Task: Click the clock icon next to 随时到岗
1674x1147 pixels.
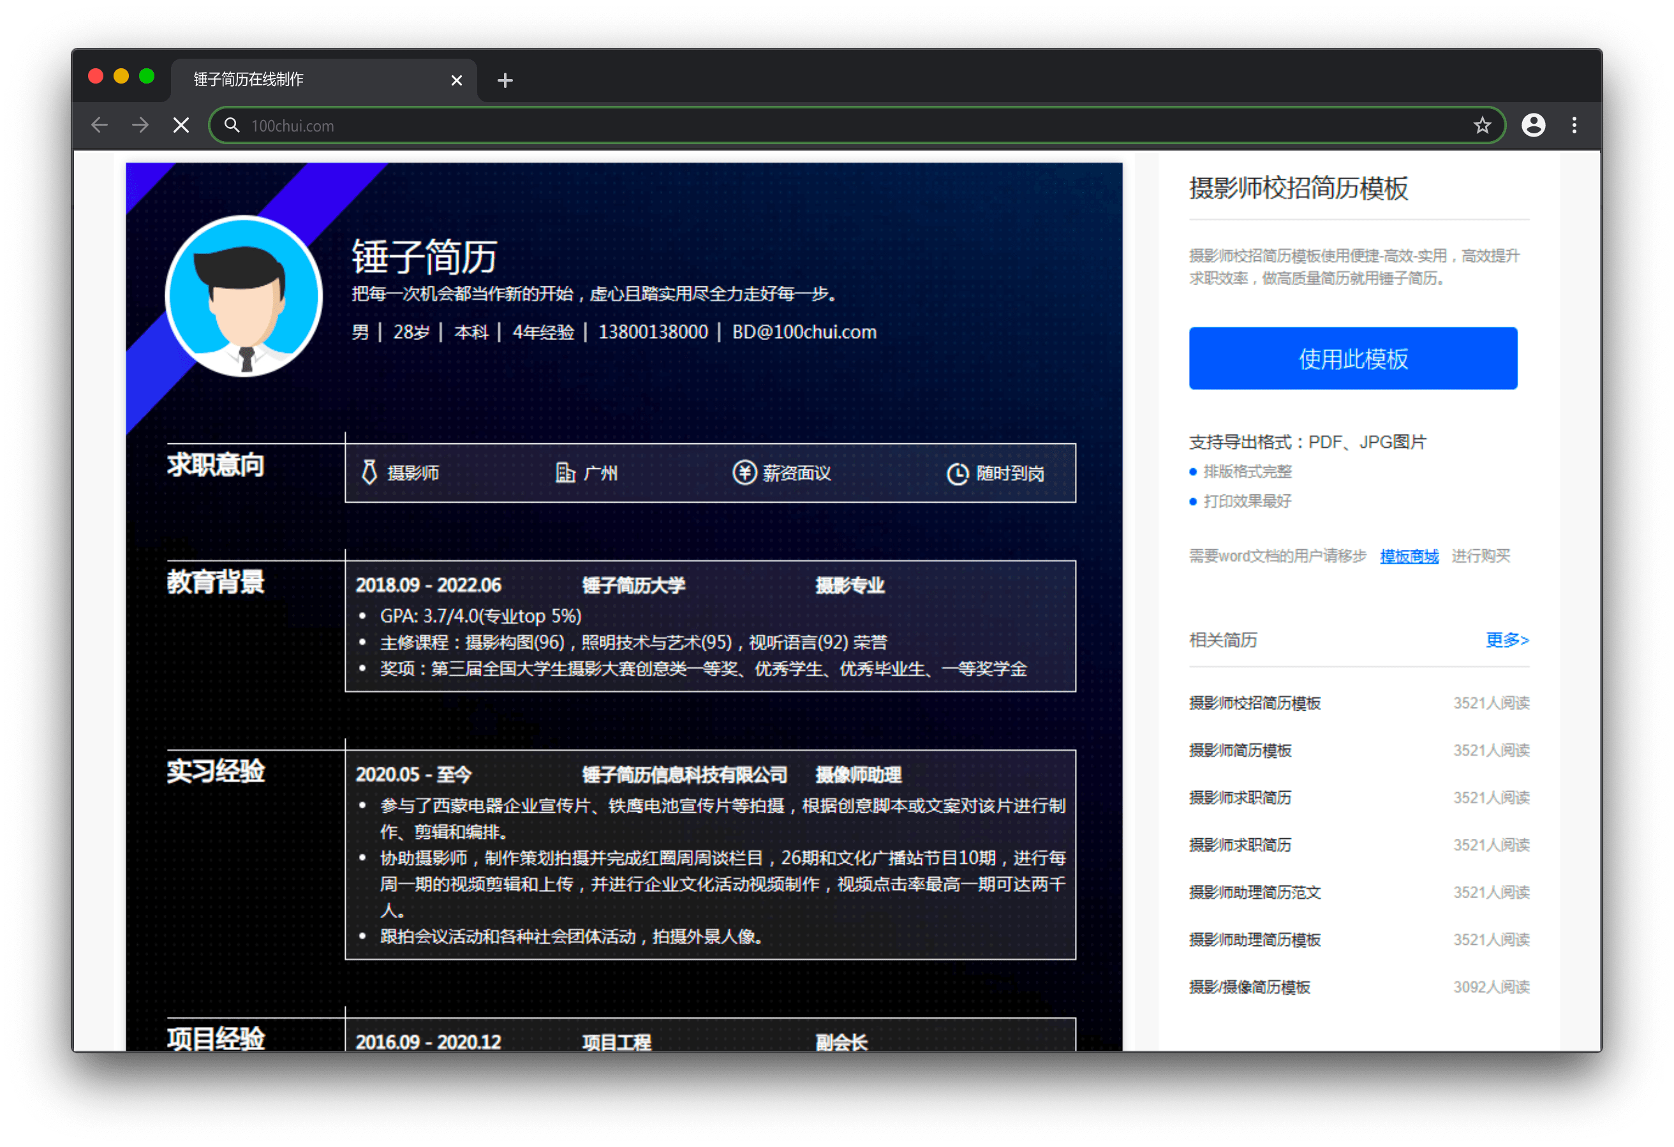Action: (x=958, y=473)
